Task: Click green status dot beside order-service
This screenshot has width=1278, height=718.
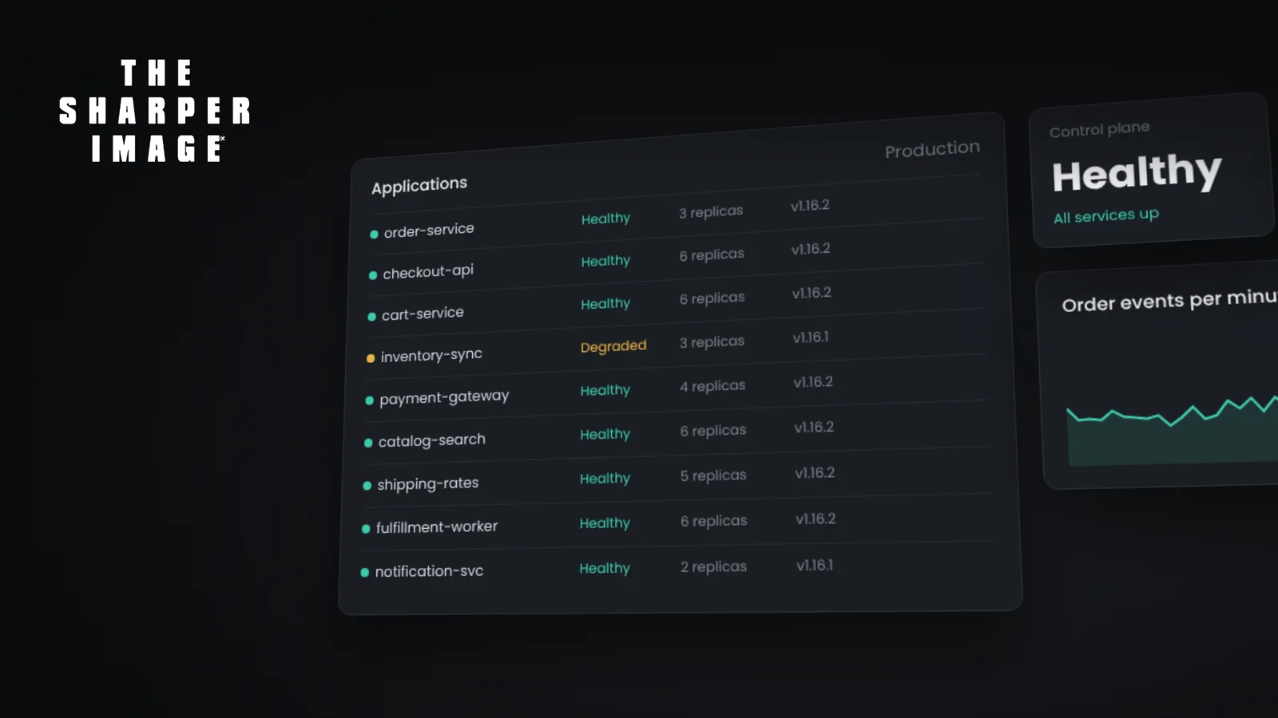Action: pyautogui.click(x=374, y=235)
